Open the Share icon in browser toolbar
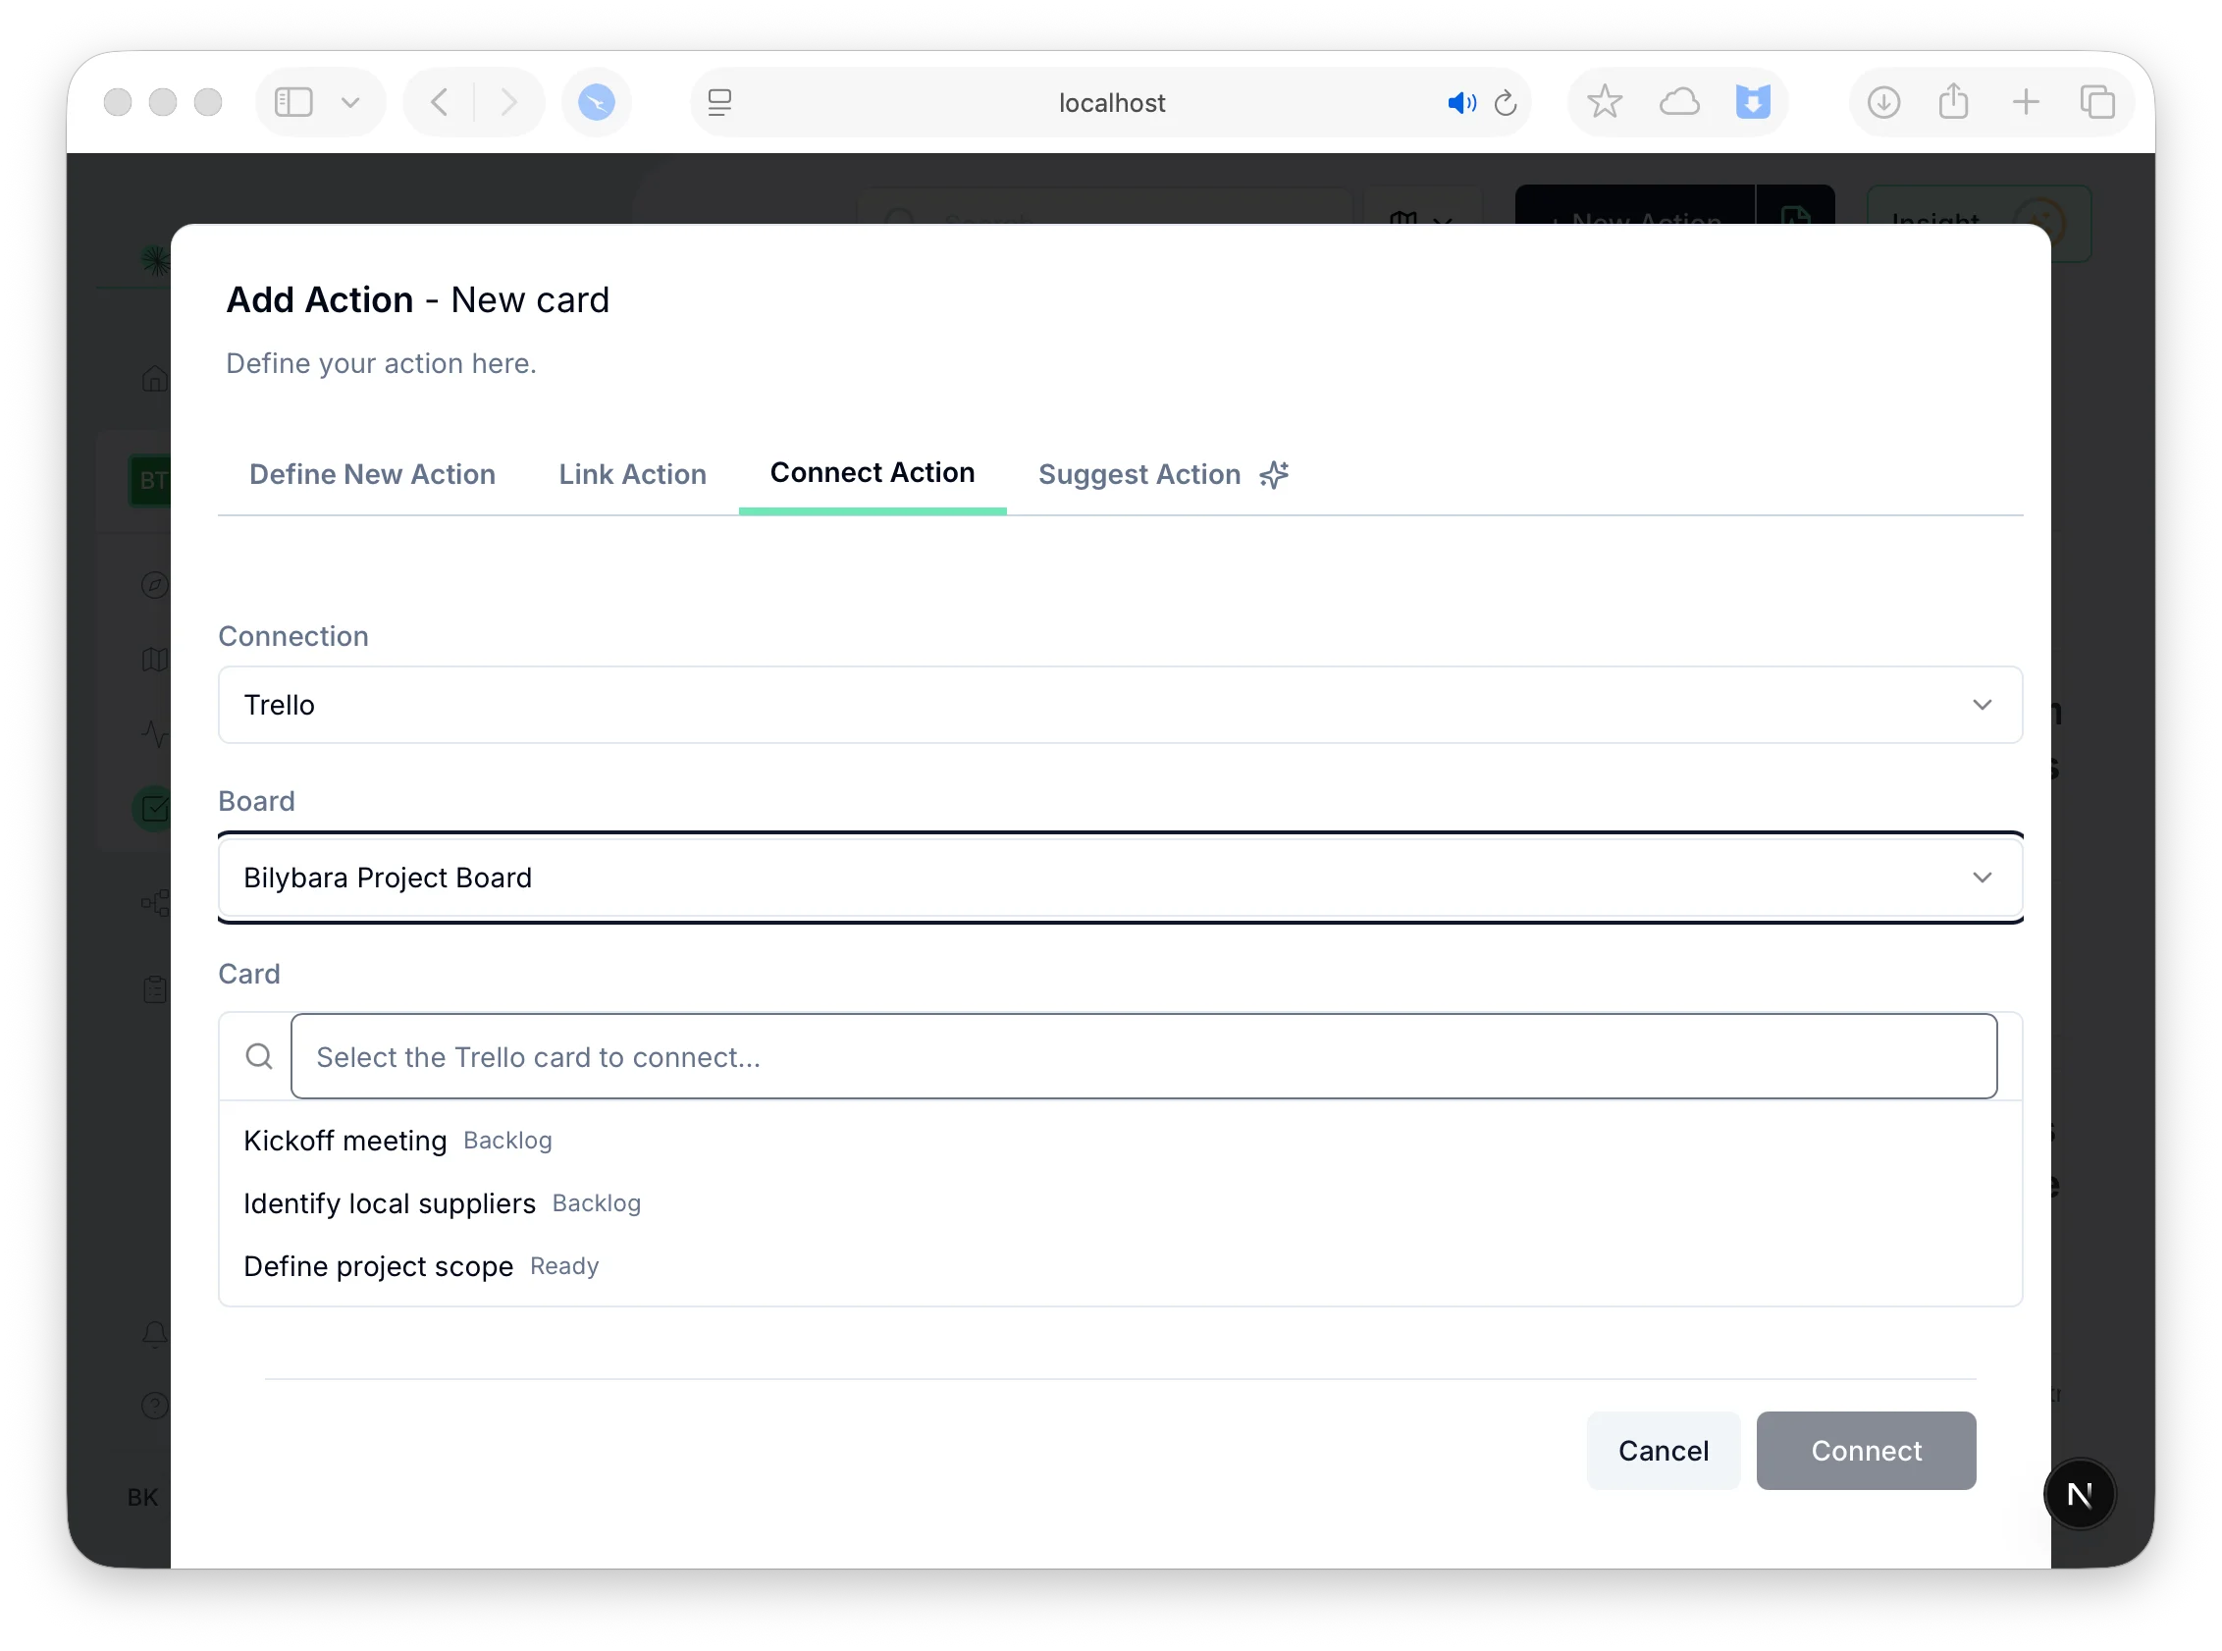The image size is (2222, 1651). point(1953,102)
